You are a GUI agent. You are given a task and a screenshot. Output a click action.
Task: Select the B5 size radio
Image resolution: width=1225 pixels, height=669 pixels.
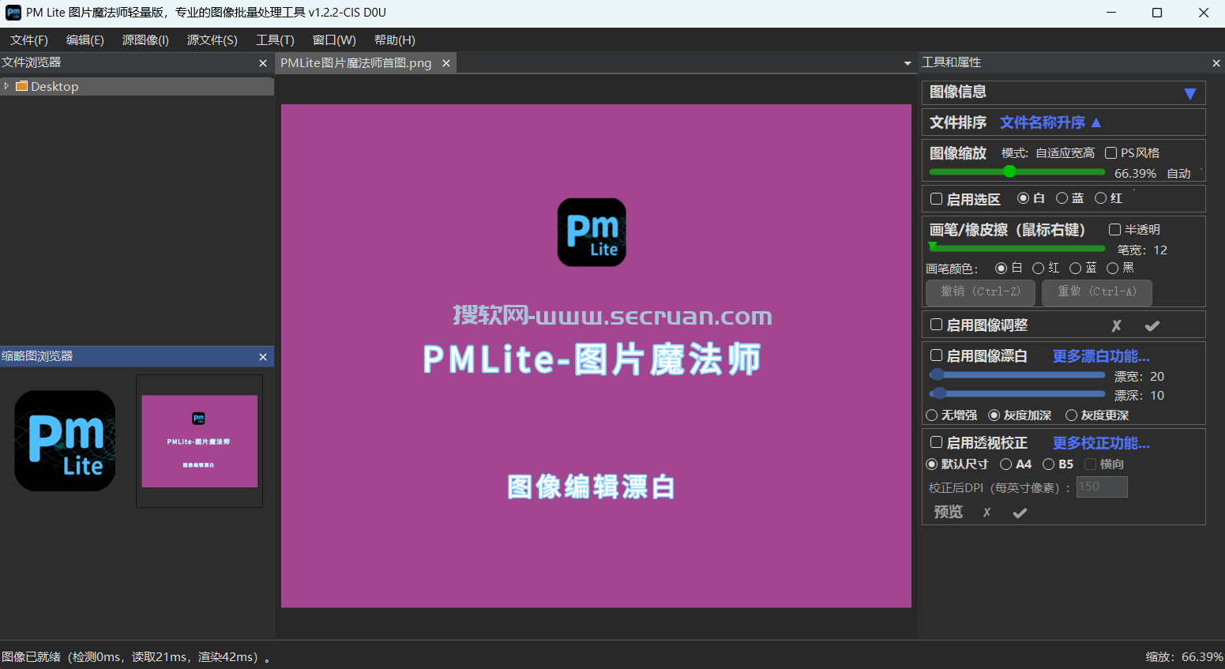pos(1049,464)
